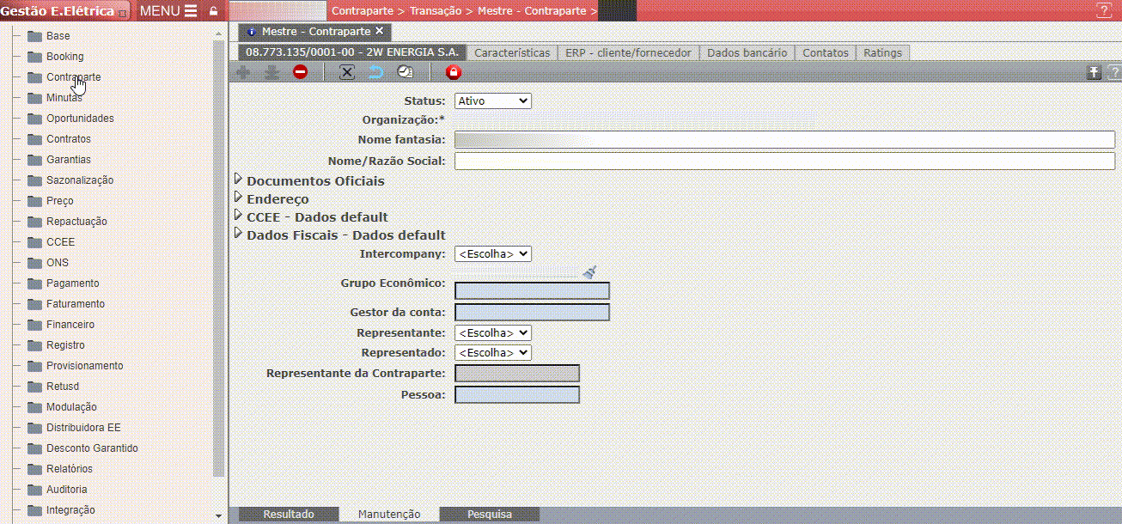Go to the Pesquisa bottom tab

click(489, 515)
